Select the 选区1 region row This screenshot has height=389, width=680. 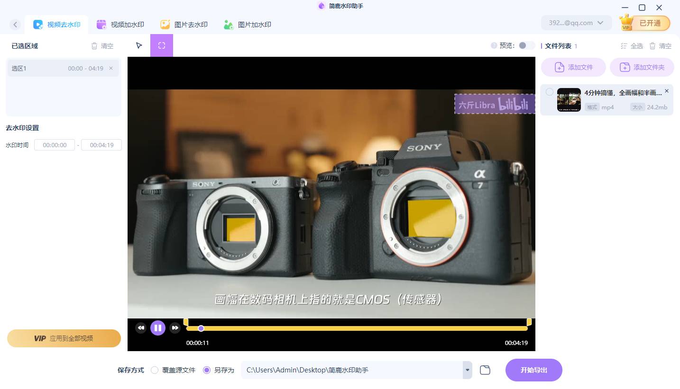click(63, 68)
